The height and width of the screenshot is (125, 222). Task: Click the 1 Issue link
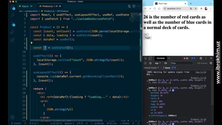[x=169, y=68]
